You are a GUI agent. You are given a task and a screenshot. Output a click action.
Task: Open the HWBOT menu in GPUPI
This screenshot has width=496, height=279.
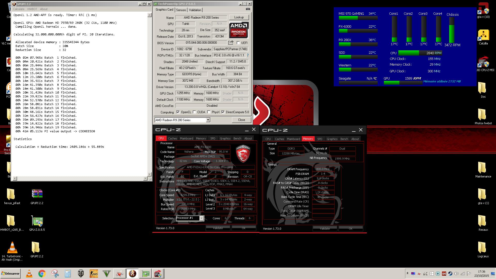coord(32,9)
